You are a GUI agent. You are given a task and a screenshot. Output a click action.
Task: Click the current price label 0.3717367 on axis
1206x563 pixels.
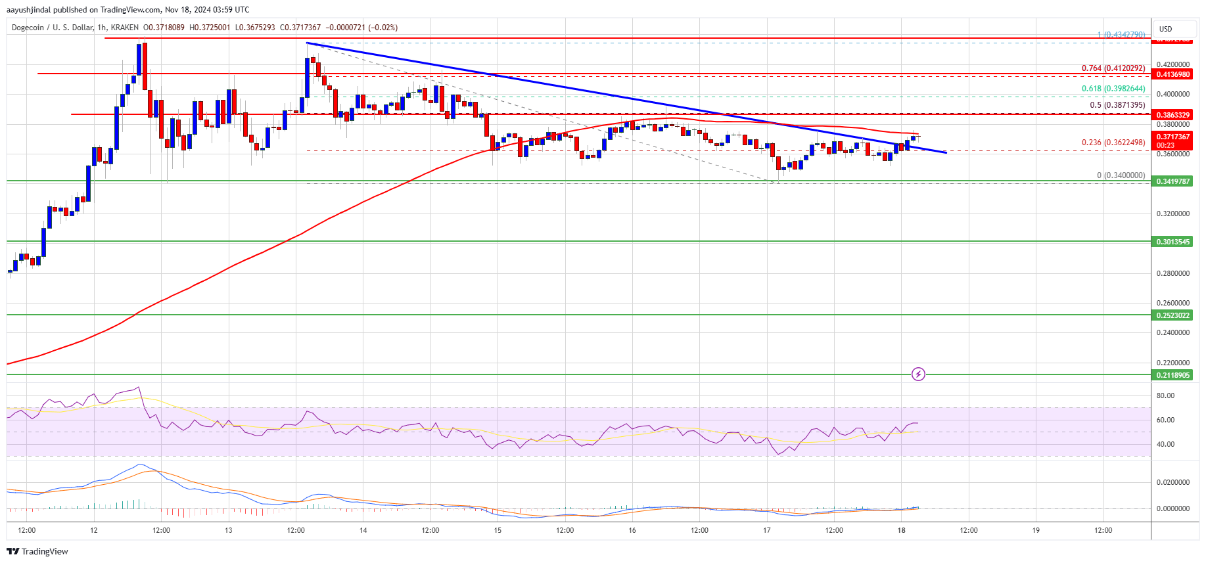tap(1173, 137)
